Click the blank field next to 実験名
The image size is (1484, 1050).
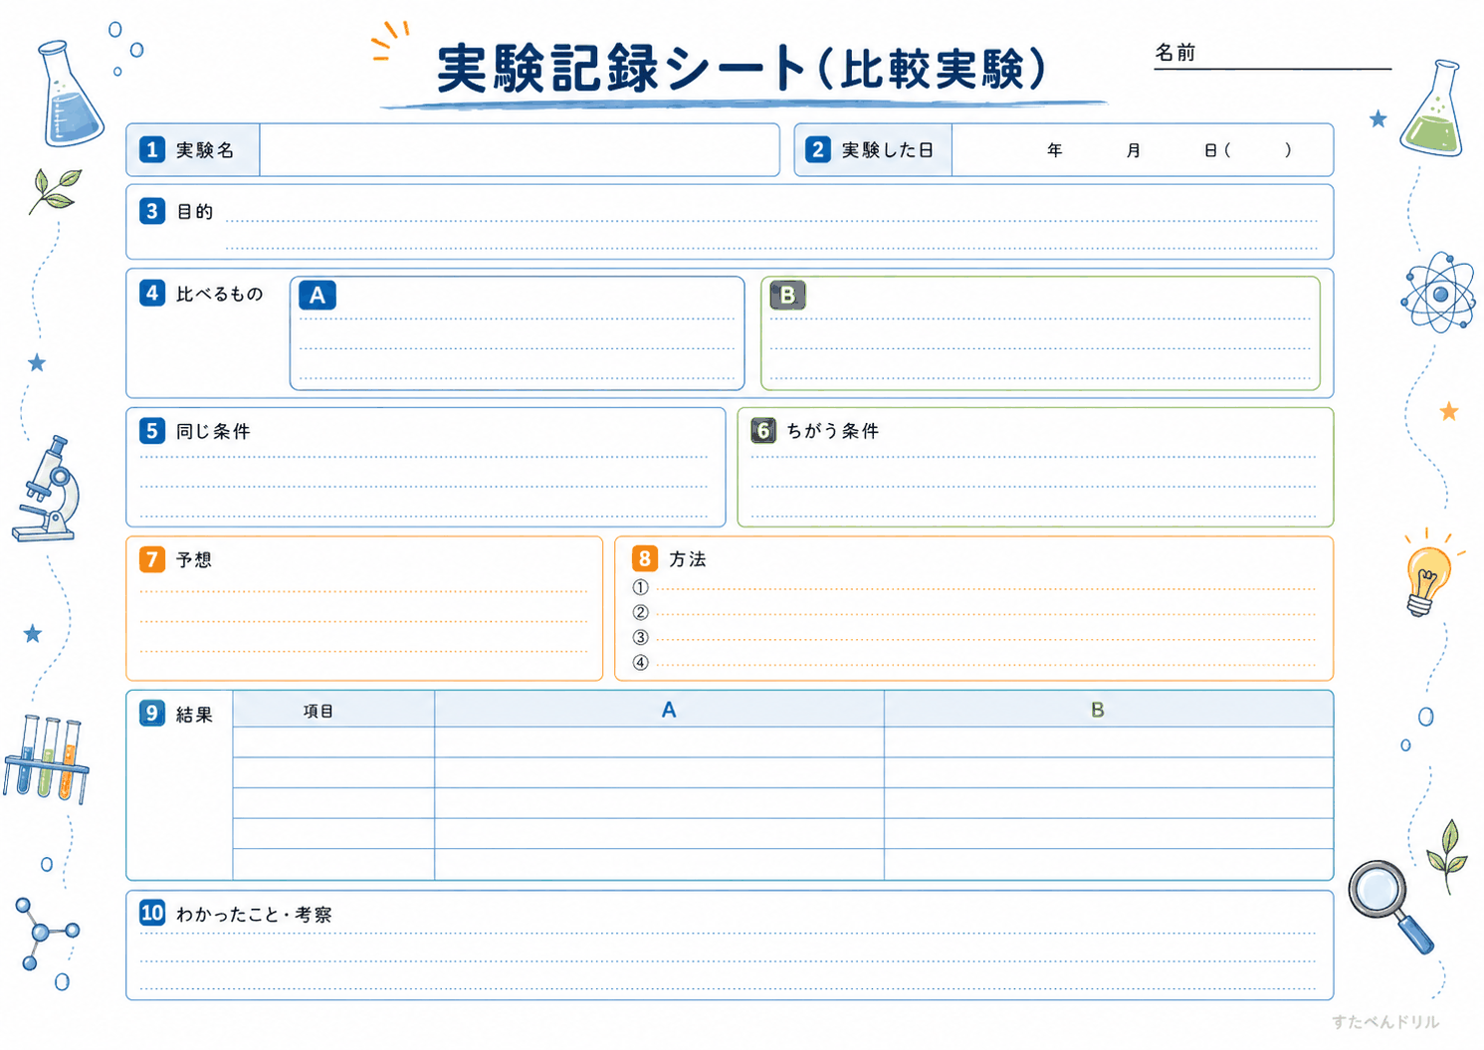(x=519, y=150)
